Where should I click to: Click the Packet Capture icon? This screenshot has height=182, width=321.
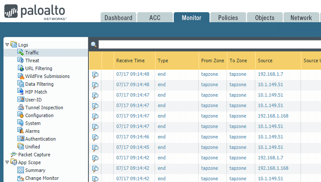tap(14, 154)
